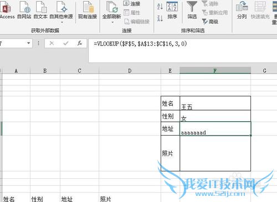
Task: Expand the 全部刷新 dropdown arrow
Action: coord(112,22)
